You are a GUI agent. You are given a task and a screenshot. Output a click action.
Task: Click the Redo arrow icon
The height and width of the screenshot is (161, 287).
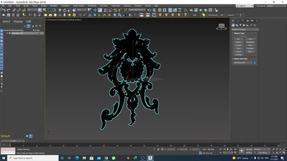[x=9, y=10]
